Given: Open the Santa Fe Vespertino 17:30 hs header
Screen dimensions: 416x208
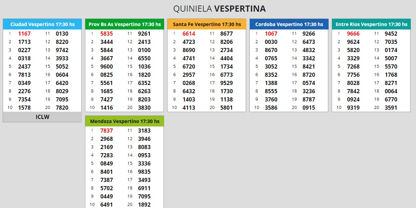Looking at the screenshot, I should point(207,24).
